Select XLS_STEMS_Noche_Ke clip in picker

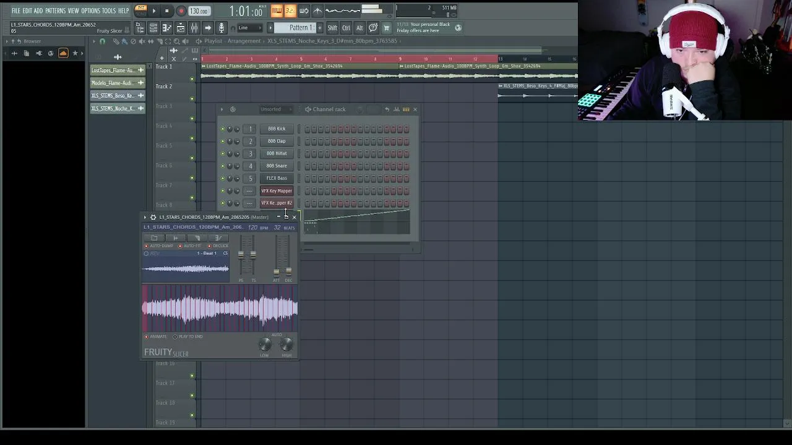coord(117,109)
